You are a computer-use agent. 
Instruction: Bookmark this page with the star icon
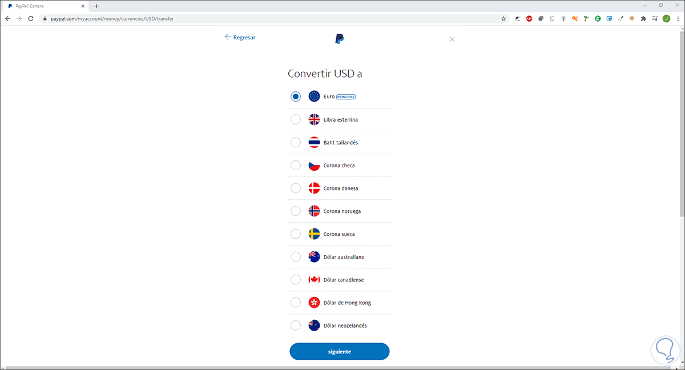tap(503, 18)
